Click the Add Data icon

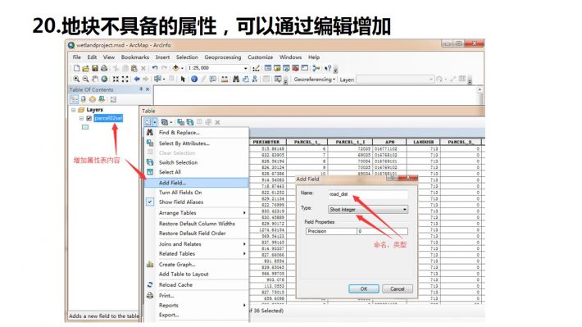coord(176,68)
